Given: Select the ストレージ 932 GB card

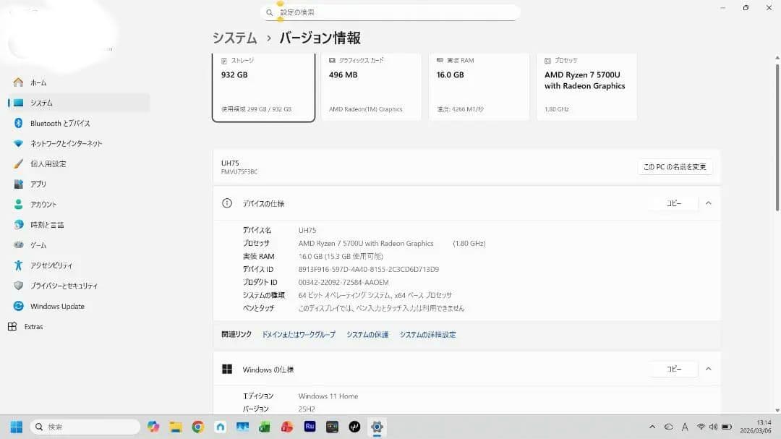Looking at the screenshot, I should (263, 86).
